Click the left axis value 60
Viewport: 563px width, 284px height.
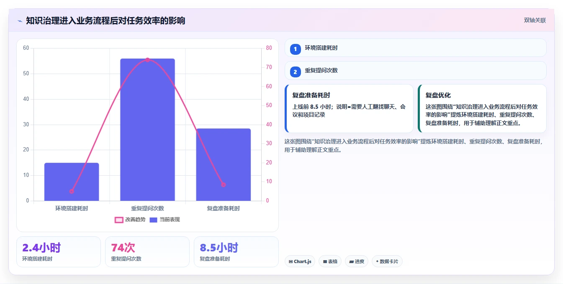26,48
